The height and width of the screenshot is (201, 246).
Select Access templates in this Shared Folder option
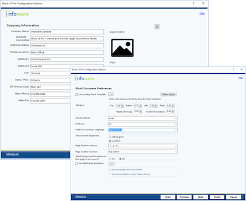click(x=110, y=174)
